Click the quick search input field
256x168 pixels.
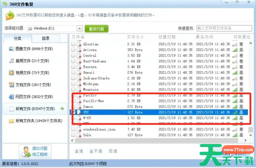pos(224,28)
